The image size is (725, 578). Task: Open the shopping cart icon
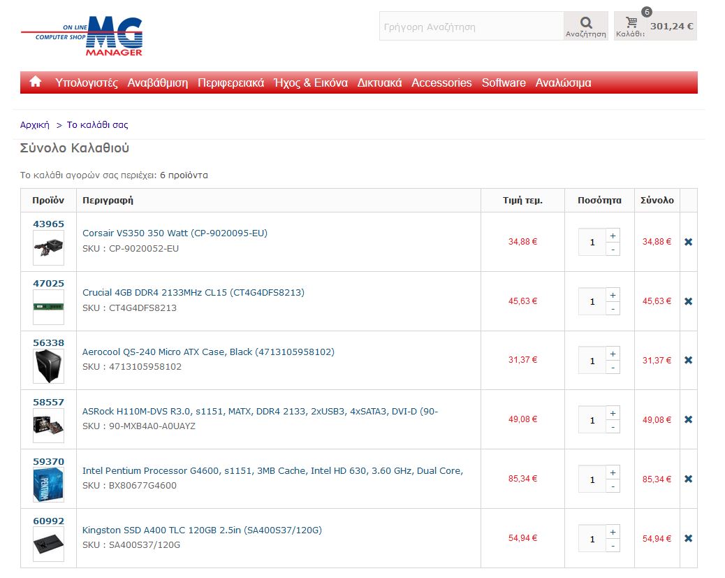631,22
